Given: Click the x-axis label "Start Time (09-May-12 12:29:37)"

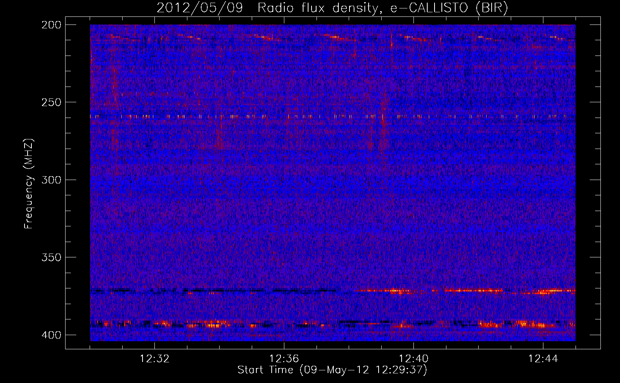Looking at the screenshot, I should (332, 370).
